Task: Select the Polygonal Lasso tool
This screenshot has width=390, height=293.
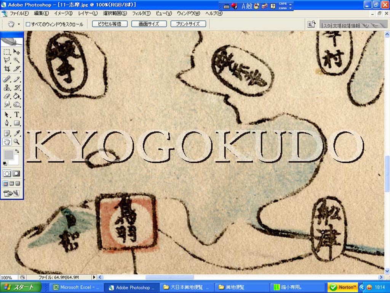Action: pos(7,60)
